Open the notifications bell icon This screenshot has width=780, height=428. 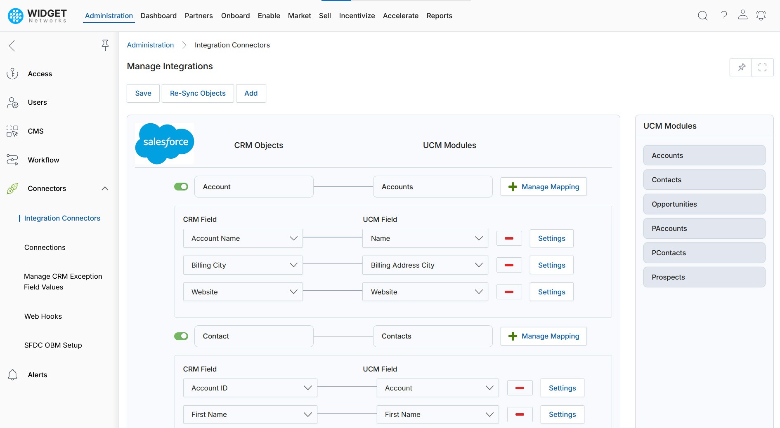pos(761,16)
